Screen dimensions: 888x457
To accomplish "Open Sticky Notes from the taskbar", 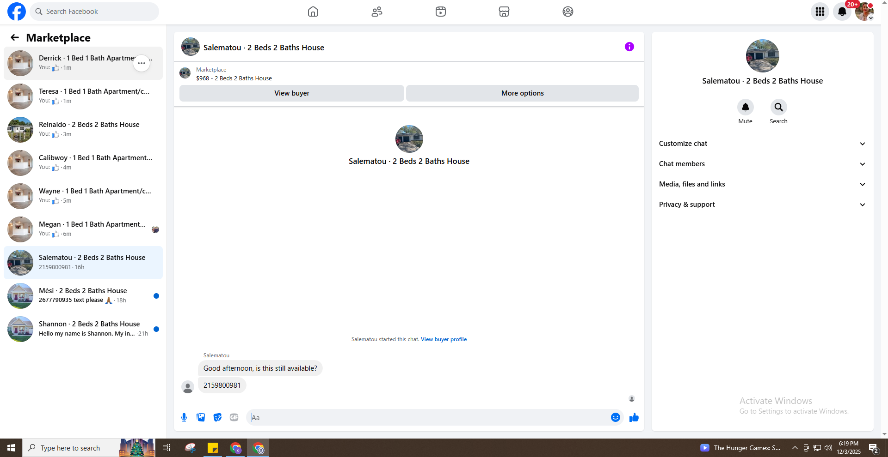I will (x=213, y=448).
